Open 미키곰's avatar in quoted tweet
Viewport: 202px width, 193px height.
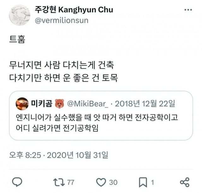point(22,104)
